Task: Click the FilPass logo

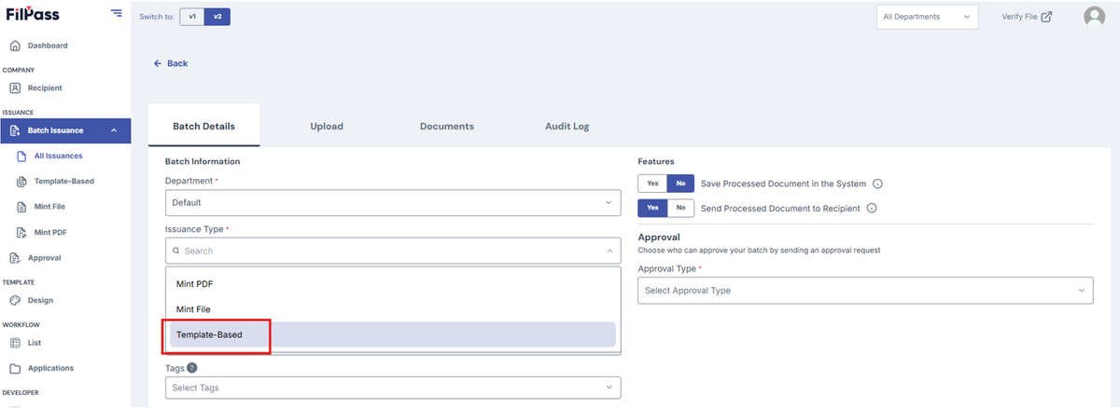Action: [34, 13]
